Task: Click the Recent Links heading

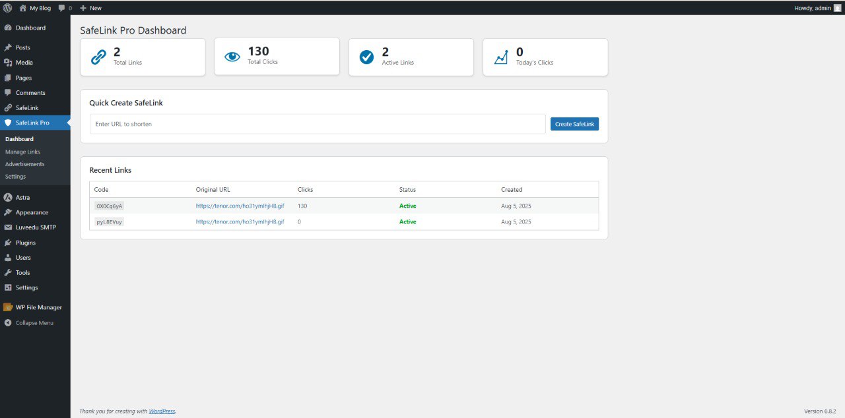Action: [x=110, y=170]
